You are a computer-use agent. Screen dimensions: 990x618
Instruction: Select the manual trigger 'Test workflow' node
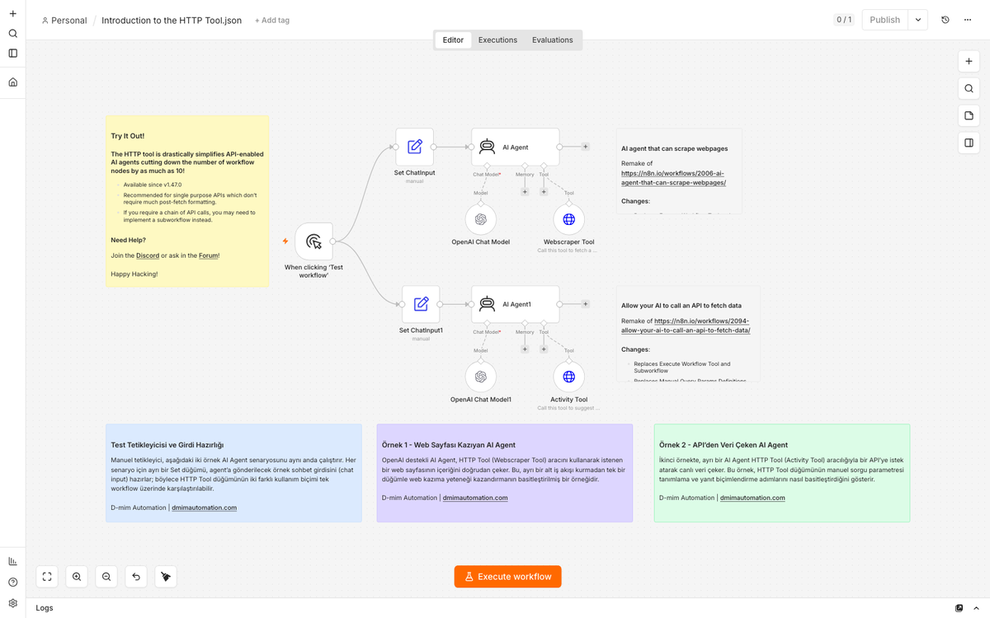[x=313, y=241]
